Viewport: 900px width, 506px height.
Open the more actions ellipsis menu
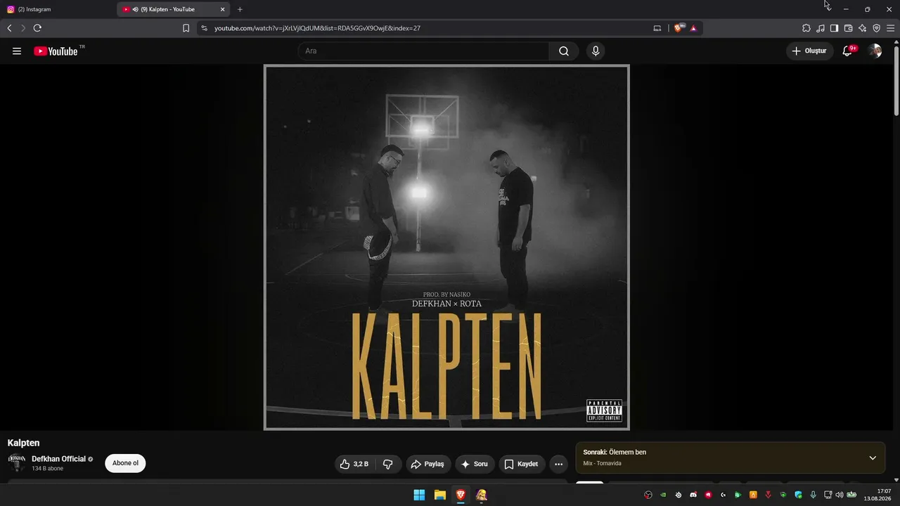(558, 464)
